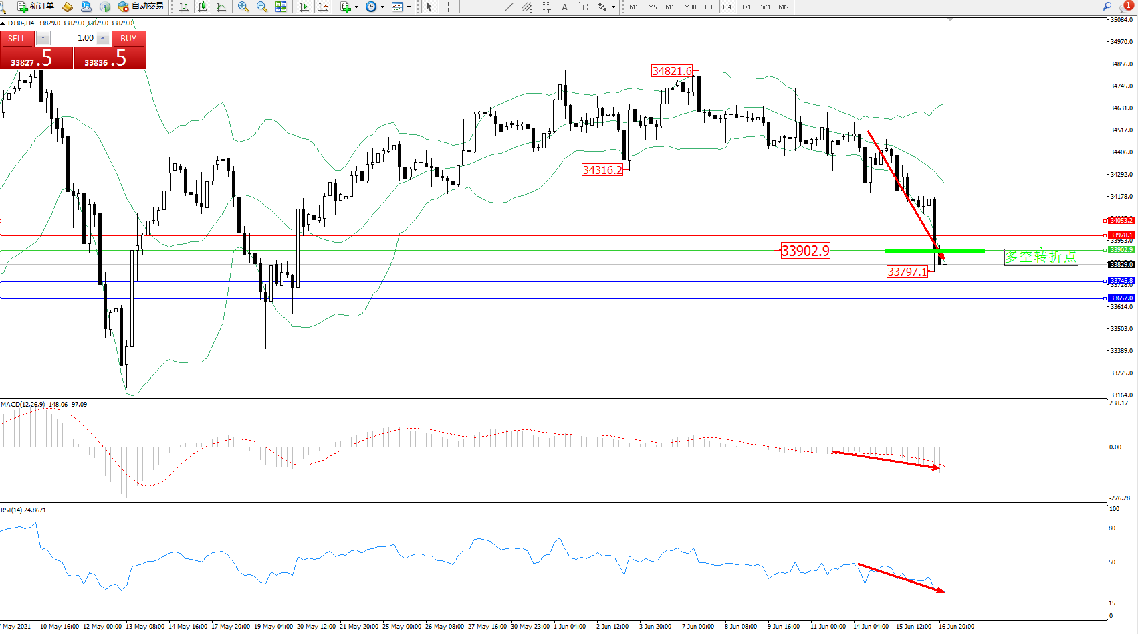Select the crosshair cursor tool
The height and width of the screenshot is (634, 1138).
pos(448,7)
